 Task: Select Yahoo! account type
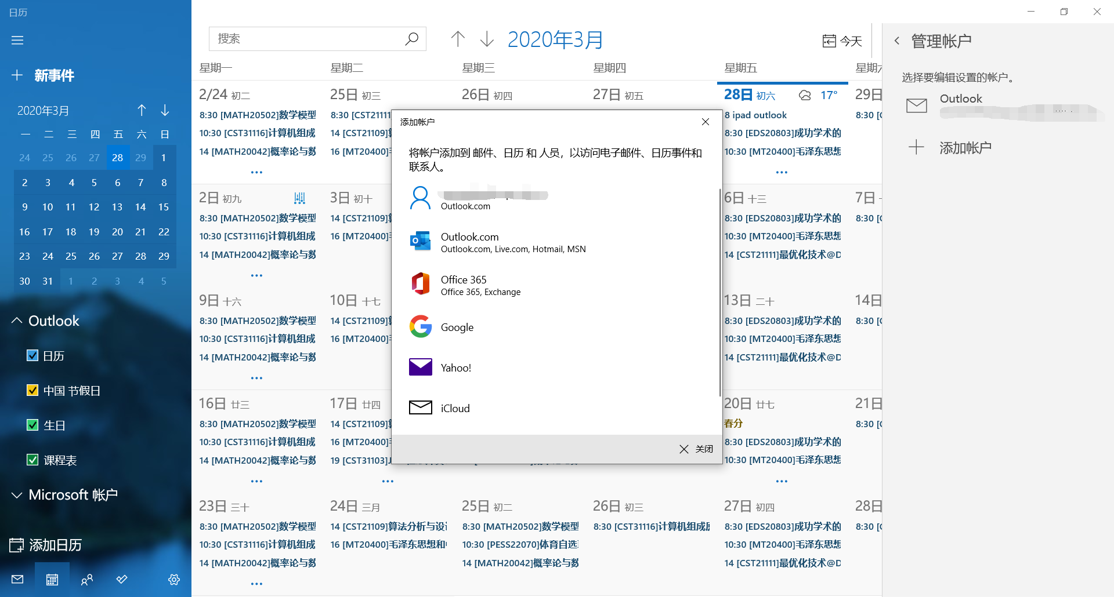(555, 367)
